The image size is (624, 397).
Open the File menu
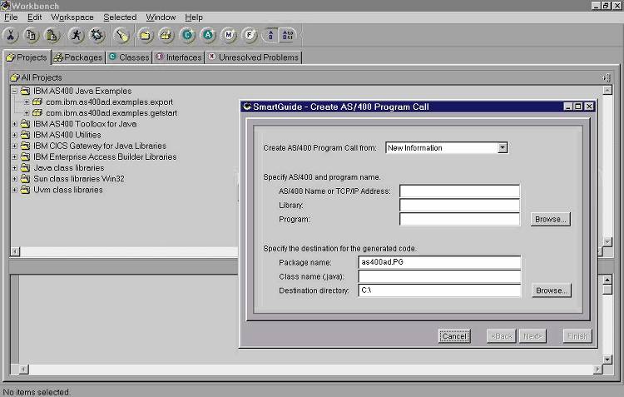pyautogui.click(x=11, y=17)
